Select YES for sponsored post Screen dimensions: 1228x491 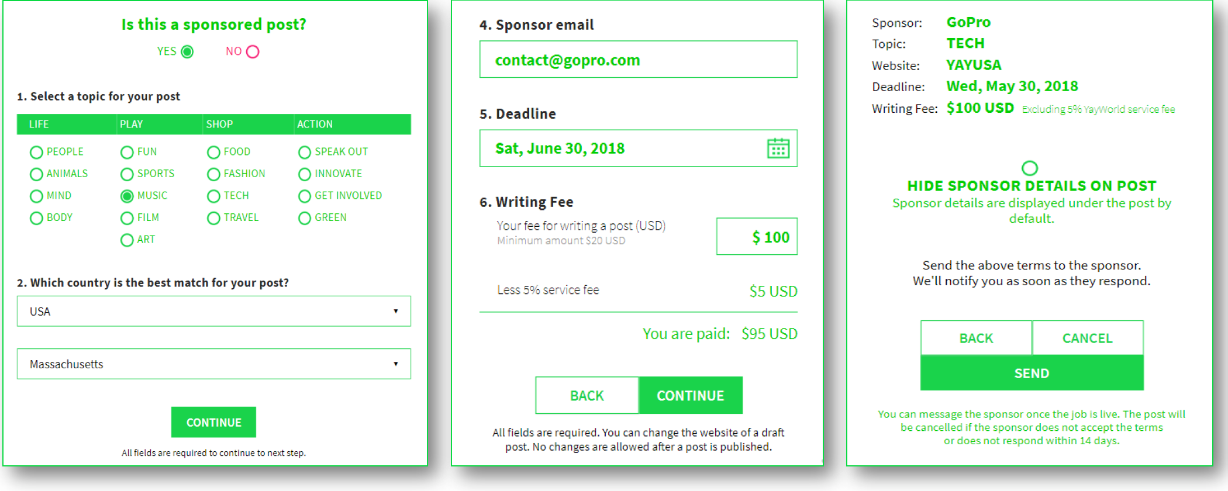click(x=187, y=51)
